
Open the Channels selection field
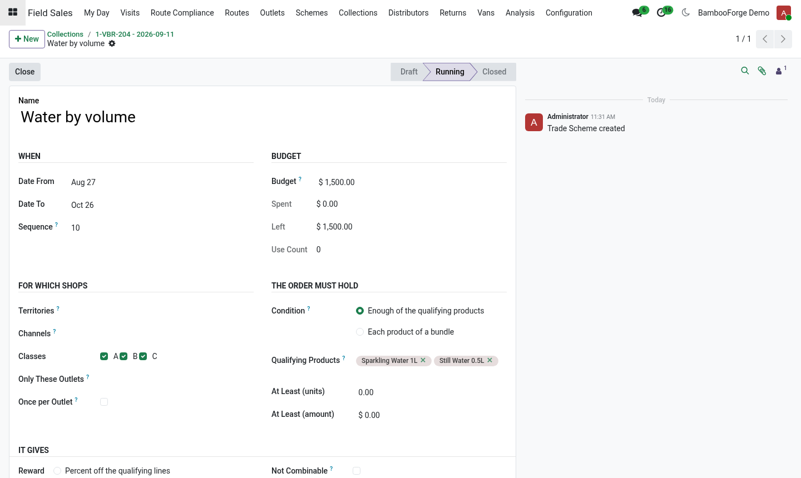(176, 333)
